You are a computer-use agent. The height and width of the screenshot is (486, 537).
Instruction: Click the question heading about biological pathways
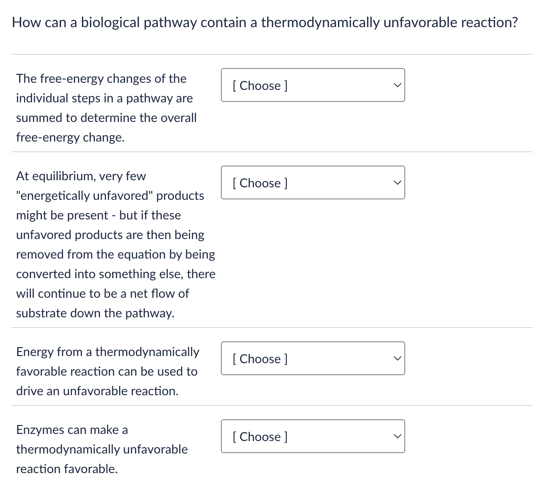(264, 22)
